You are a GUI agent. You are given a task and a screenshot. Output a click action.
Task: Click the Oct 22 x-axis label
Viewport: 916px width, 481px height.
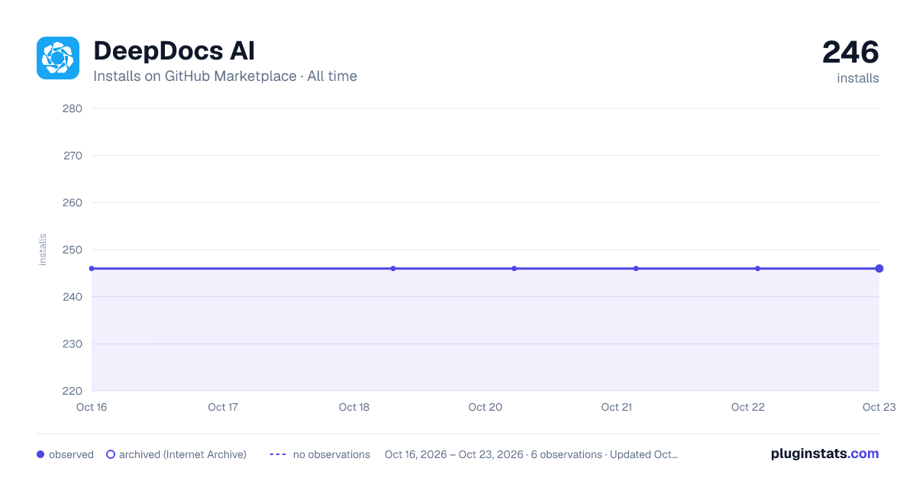click(748, 407)
